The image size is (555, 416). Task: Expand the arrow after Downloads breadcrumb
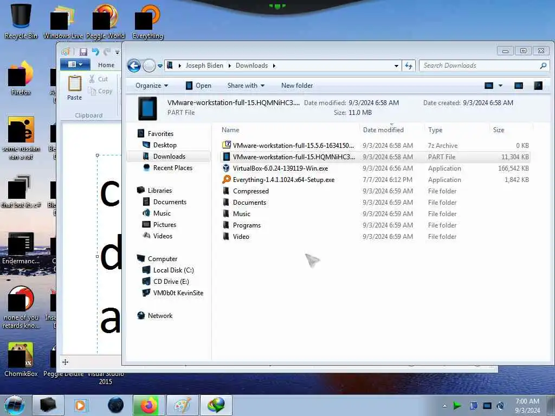click(274, 66)
